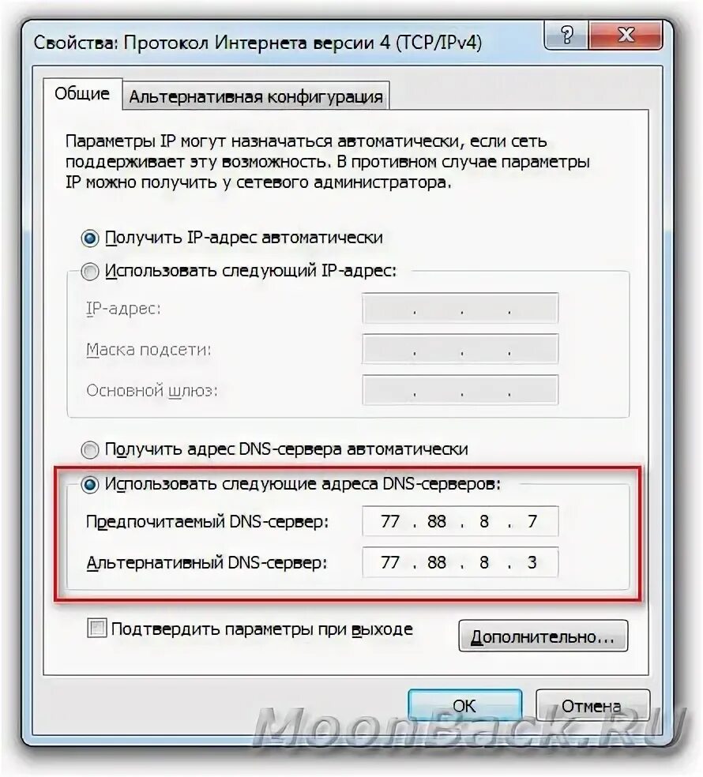Click the help question mark icon
703x777 pixels.
(x=566, y=36)
